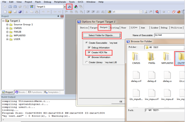Click the Find in Files magnifier icon
This screenshot has height=122, width=185.
tap(157, 12)
